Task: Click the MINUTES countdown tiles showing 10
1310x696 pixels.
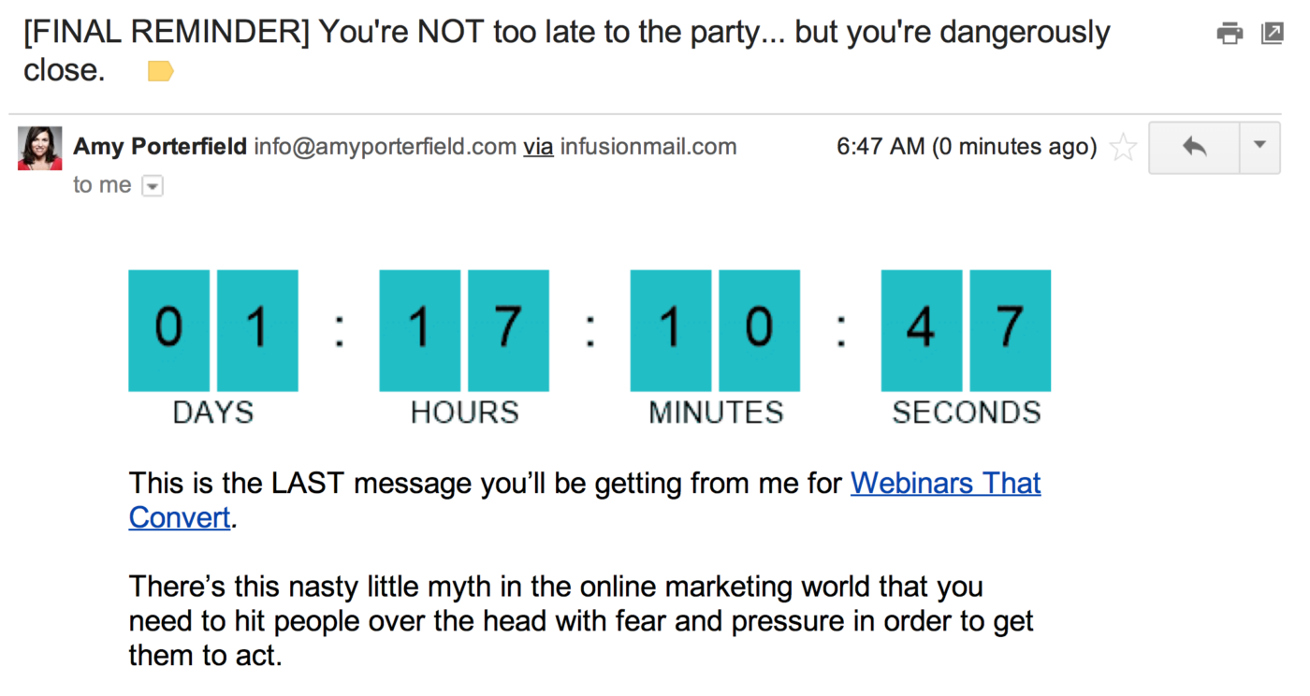Action: (x=715, y=330)
